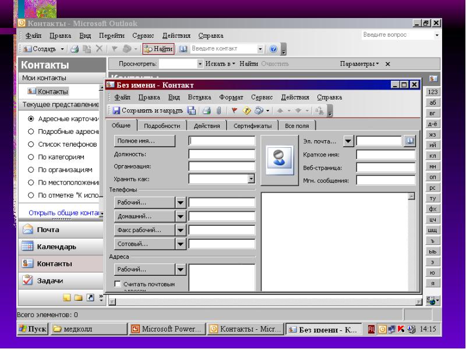Image resolution: width=466 pixels, height=349 pixels.
Task: Open the arrow next to Создать button
Action: (x=62, y=49)
